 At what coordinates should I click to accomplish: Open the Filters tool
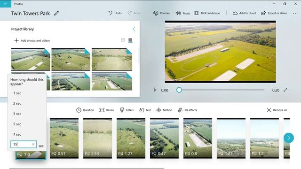[x=127, y=110]
